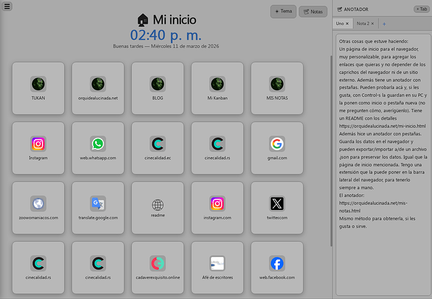Open the cadaverexquisito.online shortcut
The width and height of the screenshot is (432, 299).
pos(158,266)
